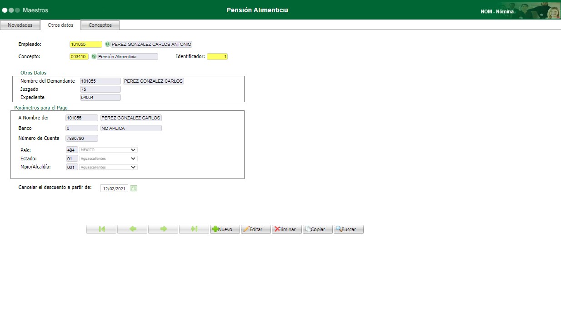Go to previous record arrow
Viewport: 561px width, 317px height.
132,229
